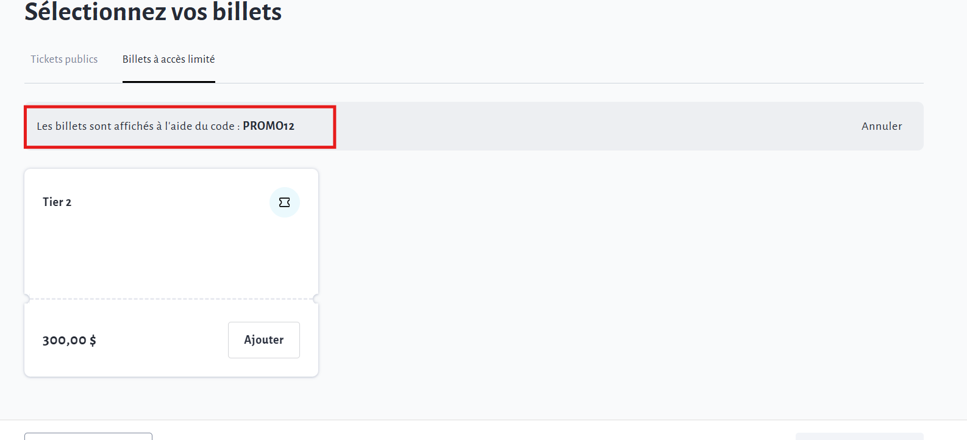The image size is (967, 440).
Task: Click the right notch of the ticket card
Action: tap(316, 299)
